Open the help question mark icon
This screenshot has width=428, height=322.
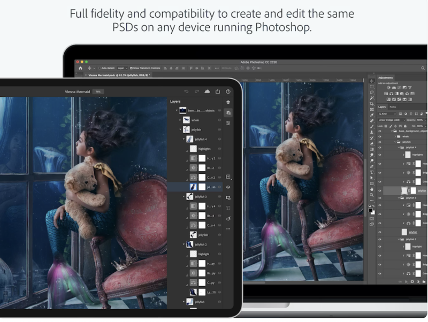pyautogui.click(x=228, y=91)
